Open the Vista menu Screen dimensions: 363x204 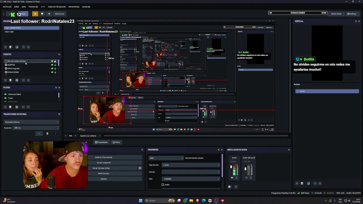(x=24, y=7)
